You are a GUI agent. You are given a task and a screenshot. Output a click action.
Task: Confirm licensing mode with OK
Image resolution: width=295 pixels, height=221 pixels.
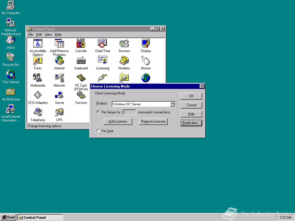tap(191, 96)
